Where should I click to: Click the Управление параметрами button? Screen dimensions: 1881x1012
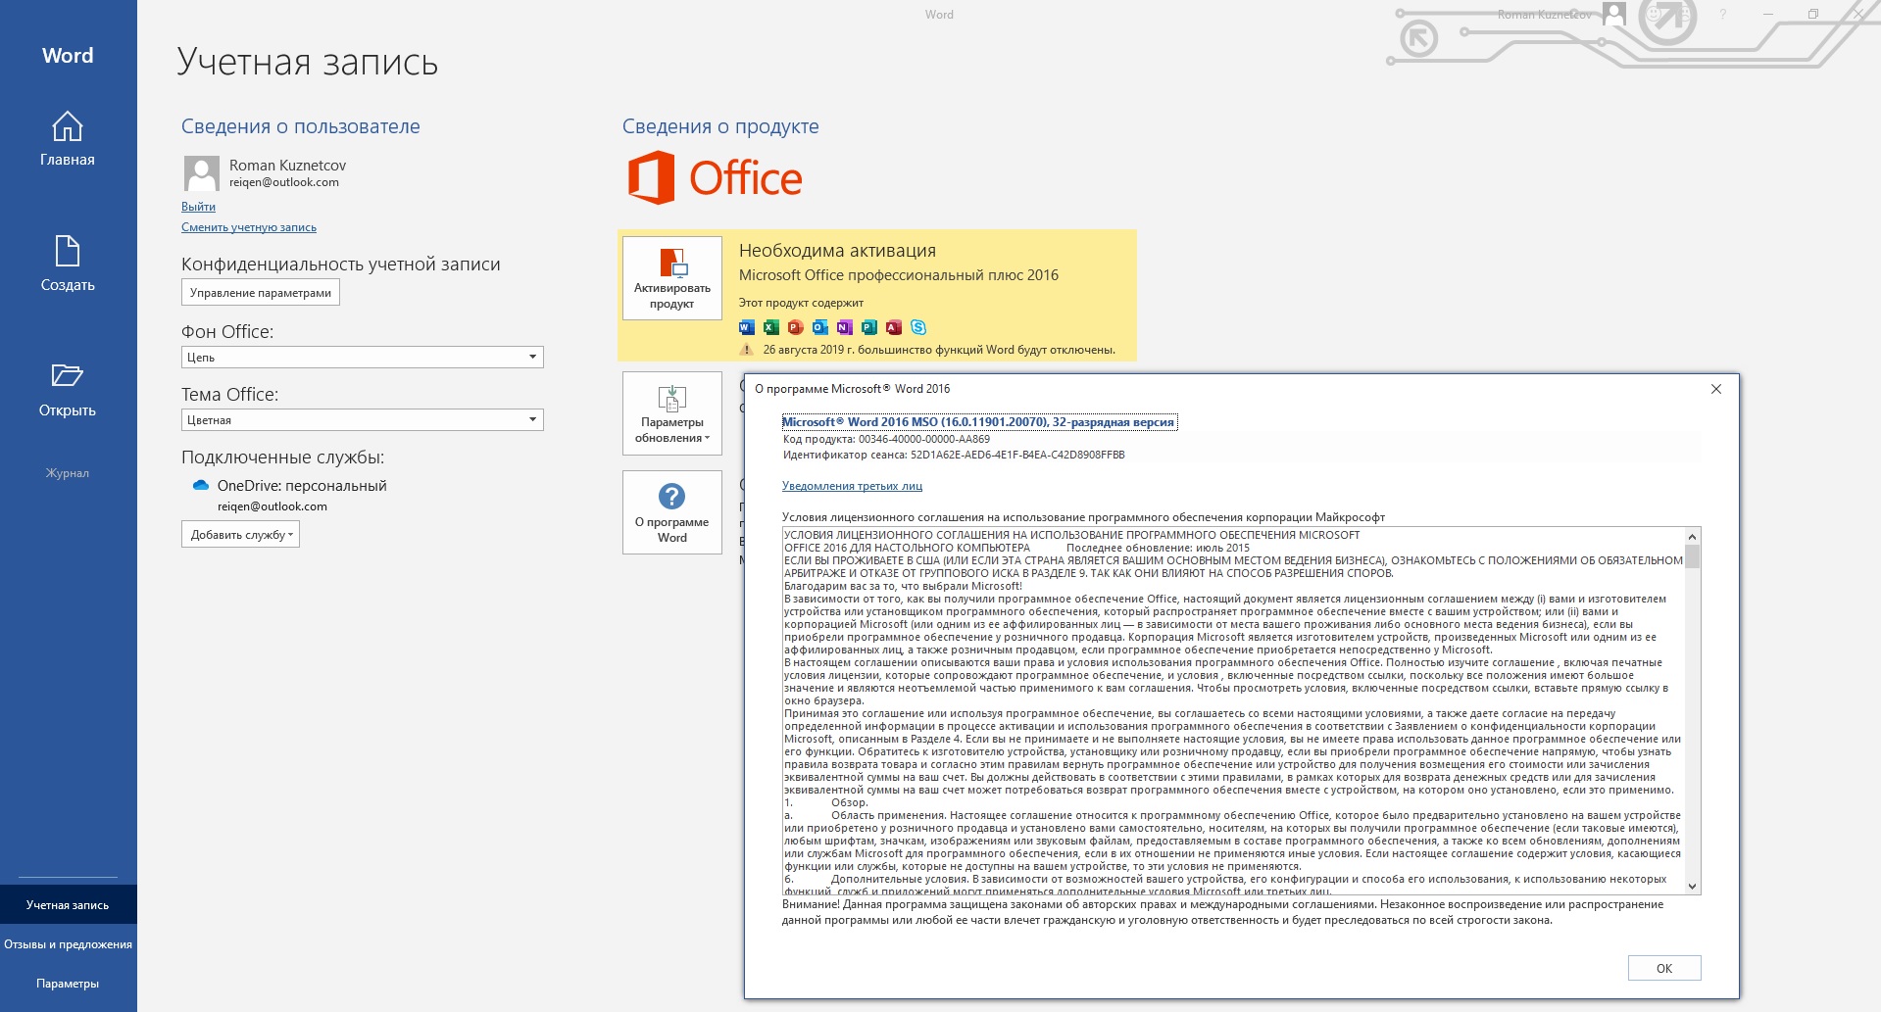point(261,293)
